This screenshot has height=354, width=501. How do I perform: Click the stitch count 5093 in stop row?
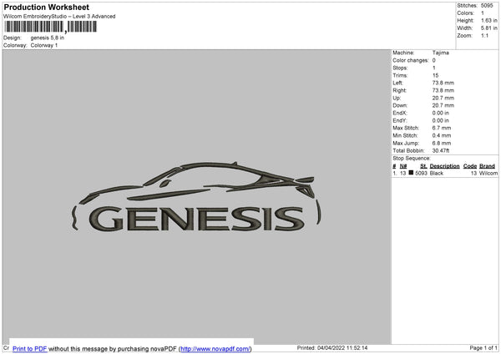point(421,173)
